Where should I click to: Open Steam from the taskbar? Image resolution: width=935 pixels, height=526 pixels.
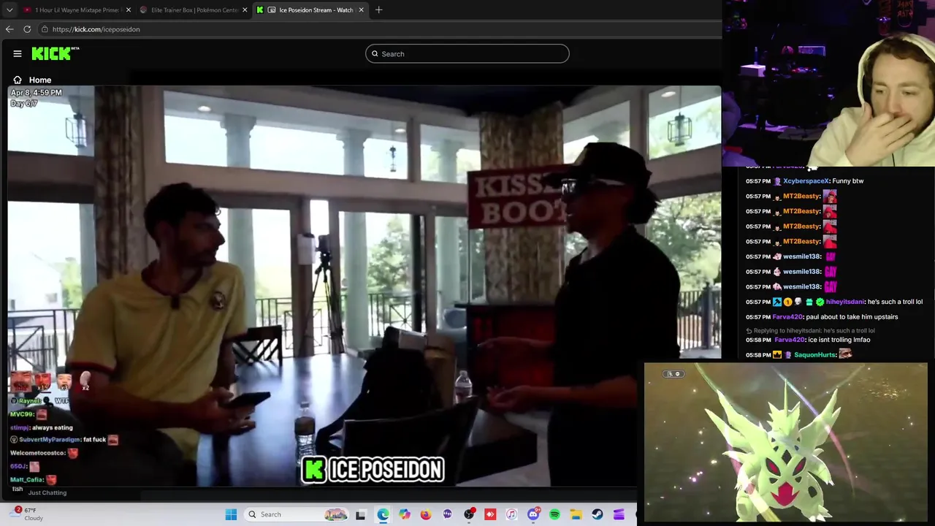click(x=598, y=514)
